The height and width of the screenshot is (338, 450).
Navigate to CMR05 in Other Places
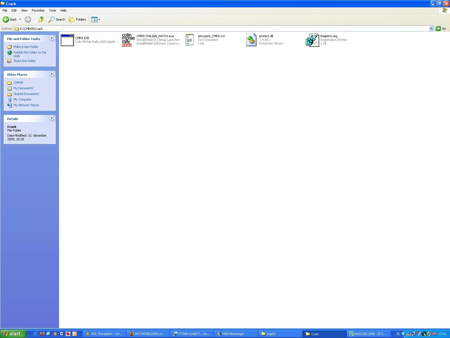click(x=18, y=83)
